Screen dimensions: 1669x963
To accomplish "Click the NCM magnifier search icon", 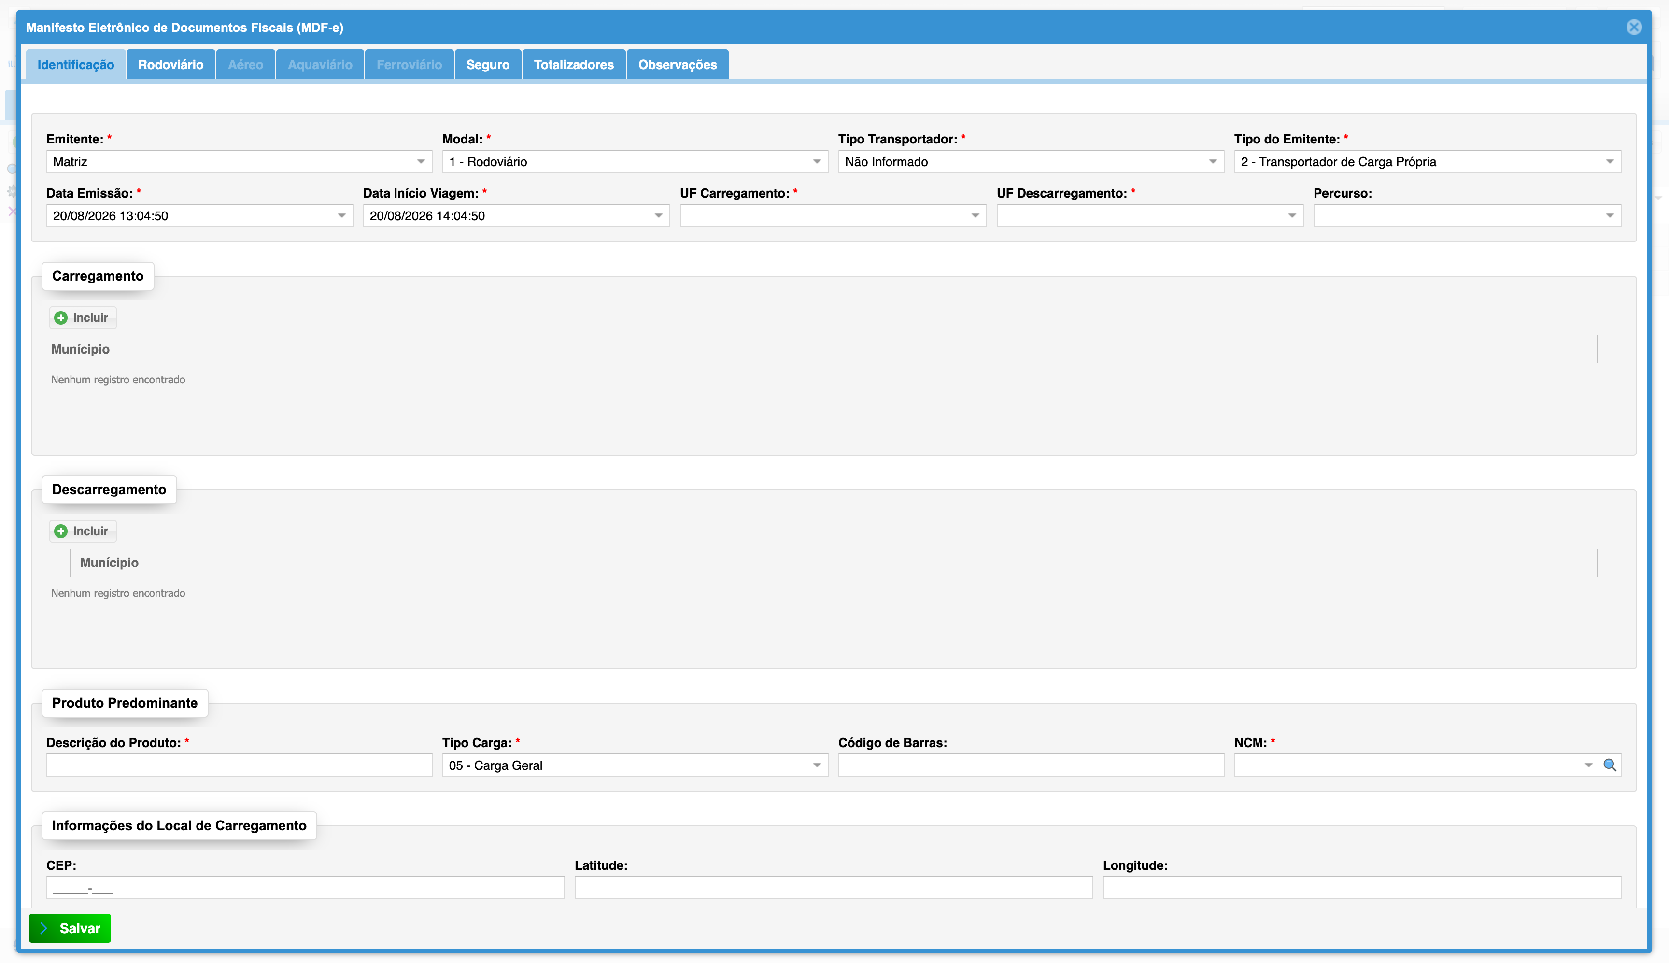I will (x=1610, y=765).
